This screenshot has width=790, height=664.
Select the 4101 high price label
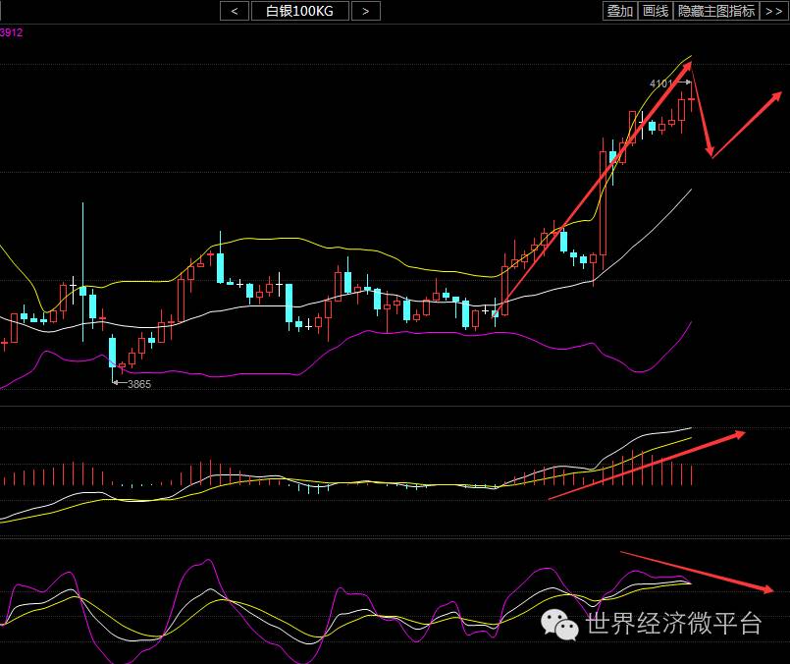click(x=661, y=83)
